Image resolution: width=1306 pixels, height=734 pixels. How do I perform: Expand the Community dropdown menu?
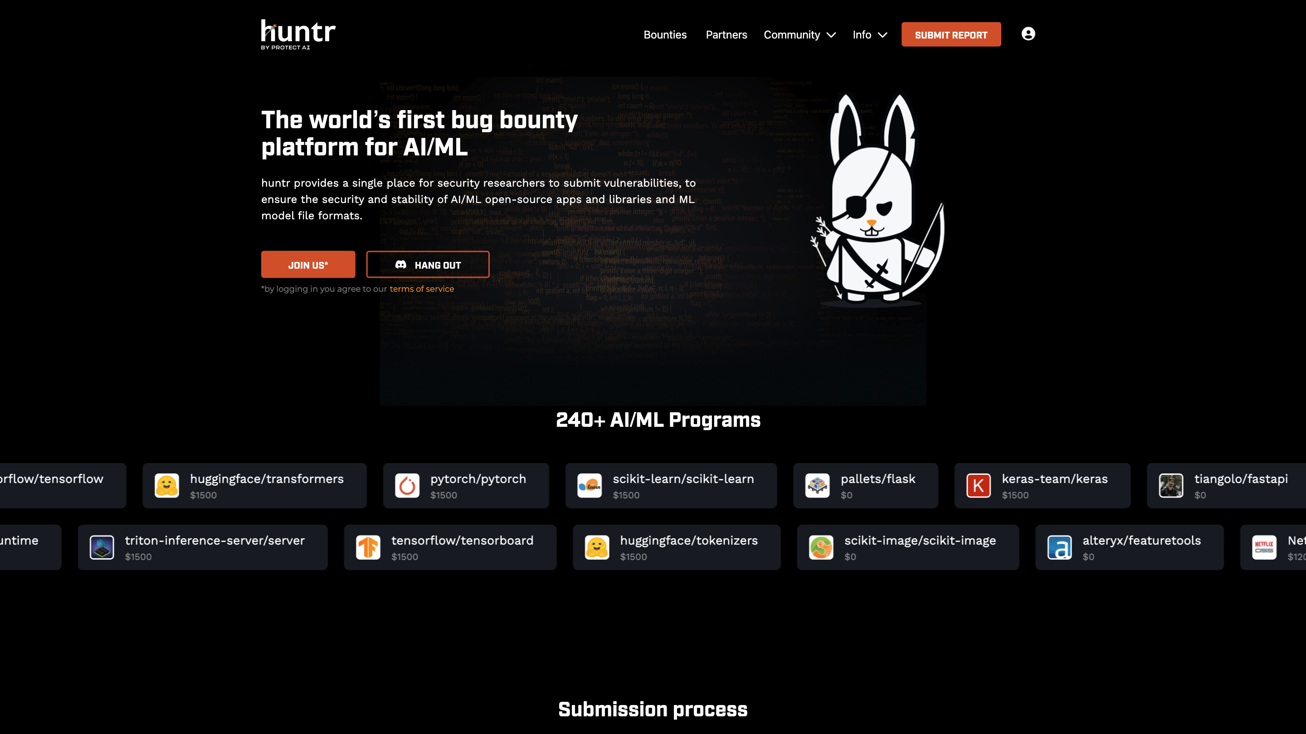pyautogui.click(x=799, y=35)
